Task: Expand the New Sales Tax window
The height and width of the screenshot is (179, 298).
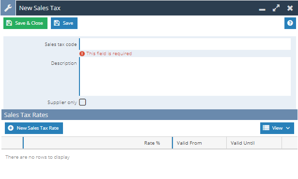Action: (x=276, y=8)
